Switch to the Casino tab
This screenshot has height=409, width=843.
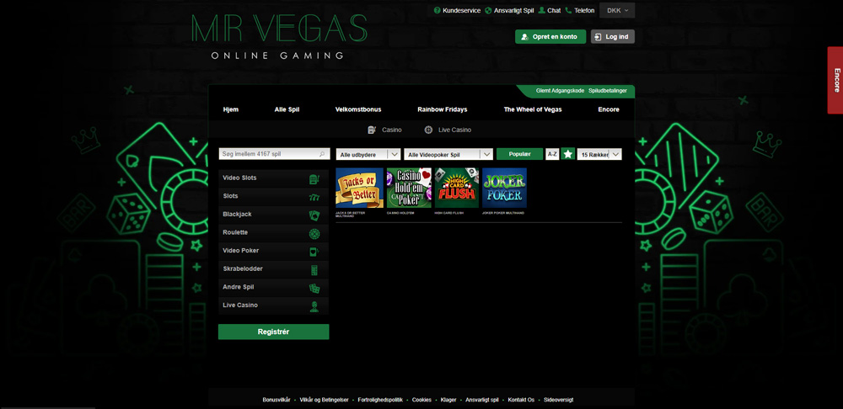click(x=385, y=130)
